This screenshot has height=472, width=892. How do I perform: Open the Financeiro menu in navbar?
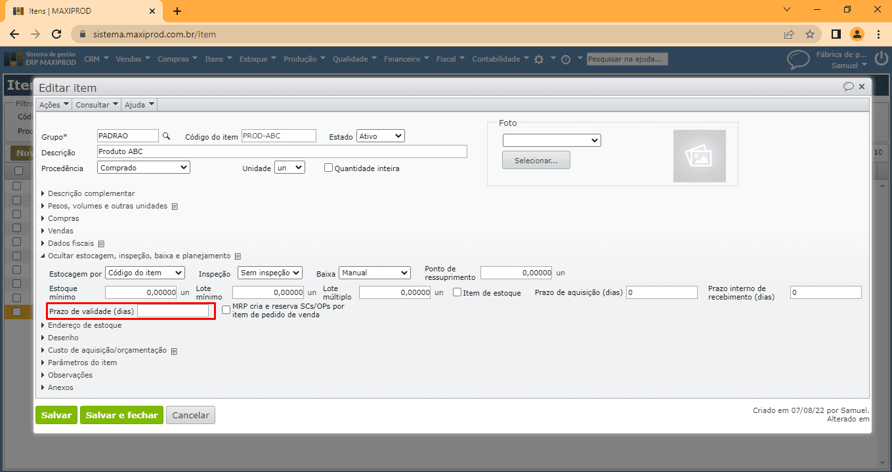[x=406, y=59]
